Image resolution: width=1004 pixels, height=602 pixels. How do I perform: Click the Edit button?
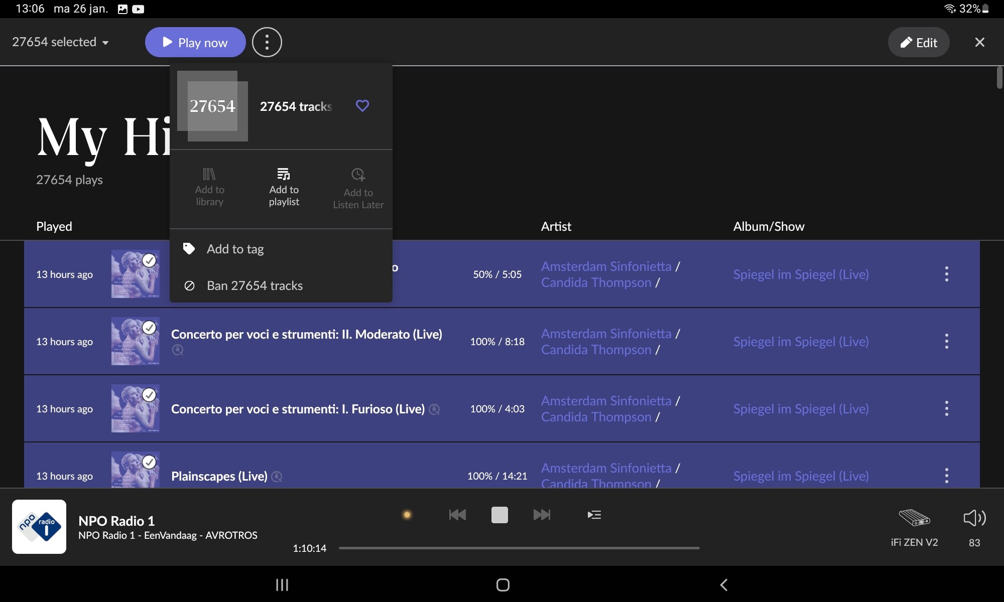pos(918,42)
